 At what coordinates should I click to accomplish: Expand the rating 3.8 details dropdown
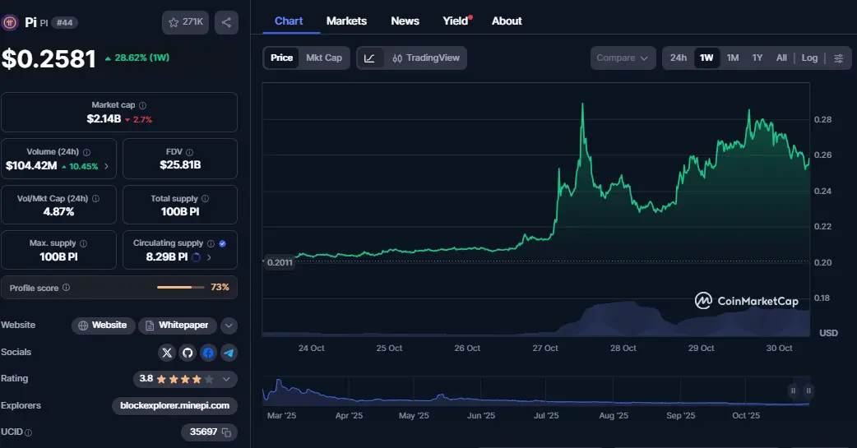pyautogui.click(x=226, y=379)
